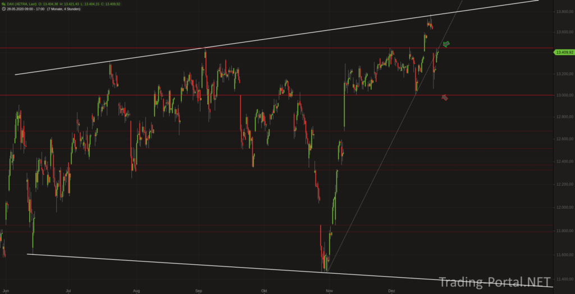Click the 12.000,00 price axis label

pyautogui.click(x=564, y=207)
